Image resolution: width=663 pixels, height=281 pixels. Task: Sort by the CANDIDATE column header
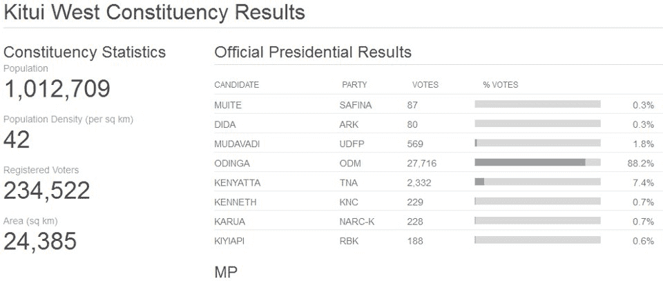pos(236,85)
